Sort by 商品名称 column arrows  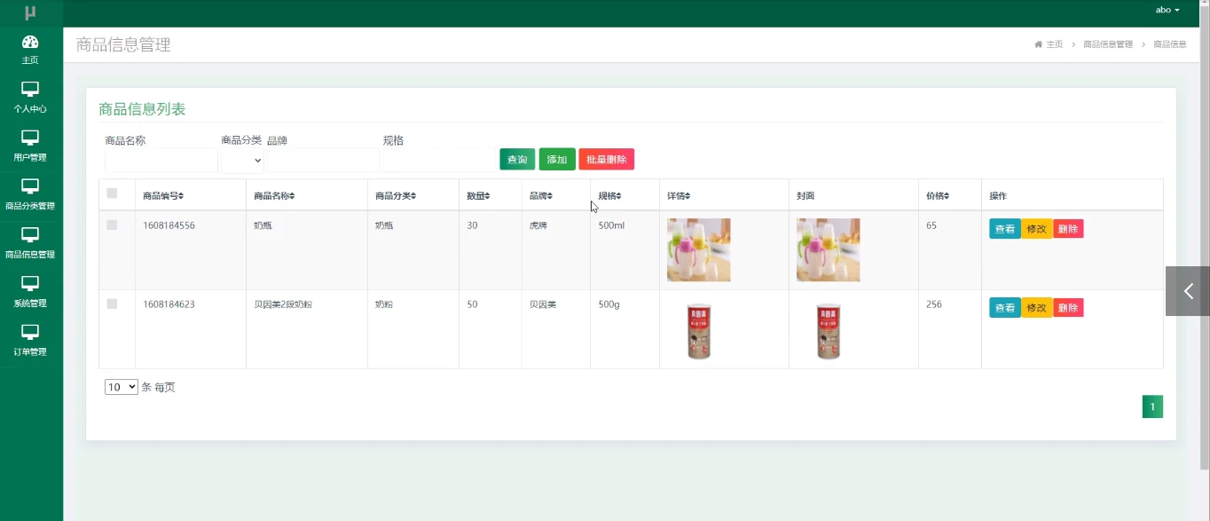[x=292, y=196]
